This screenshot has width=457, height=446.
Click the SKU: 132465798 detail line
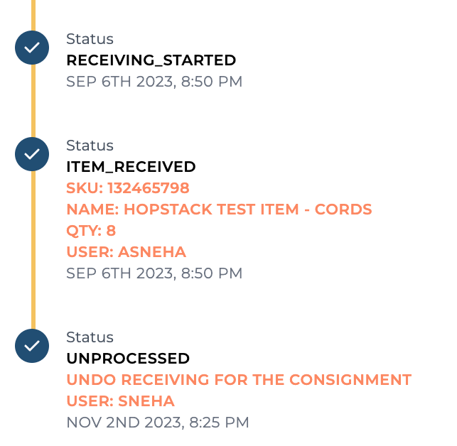tap(128, 188)
